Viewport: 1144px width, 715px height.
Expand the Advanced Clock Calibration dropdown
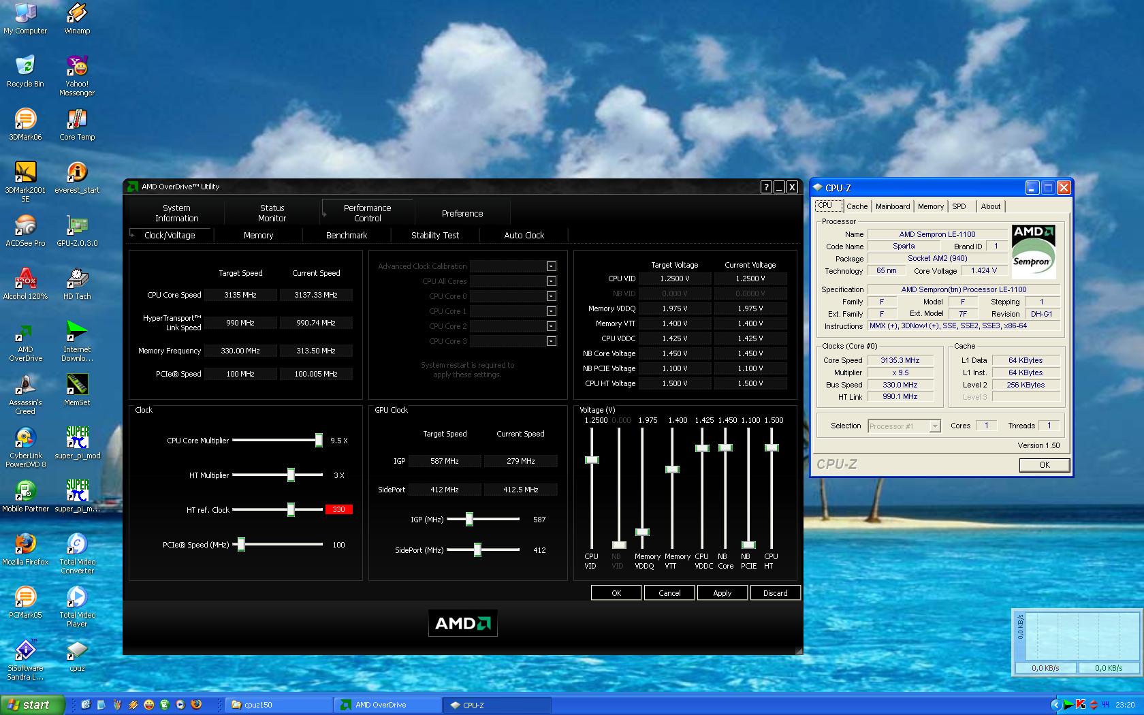tap(552, 266)
